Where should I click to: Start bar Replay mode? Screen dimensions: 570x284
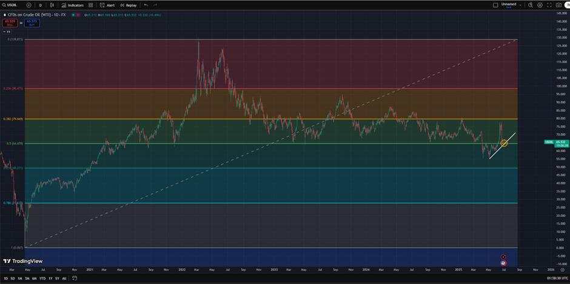pos(129,5)
